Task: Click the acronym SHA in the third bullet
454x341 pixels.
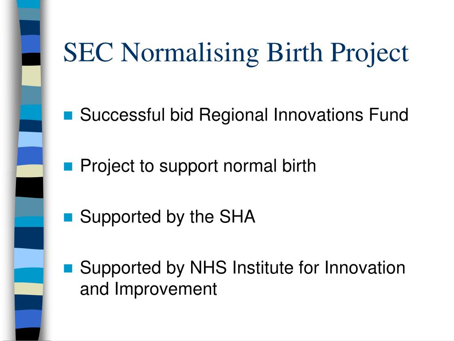Action: [237, 217]
